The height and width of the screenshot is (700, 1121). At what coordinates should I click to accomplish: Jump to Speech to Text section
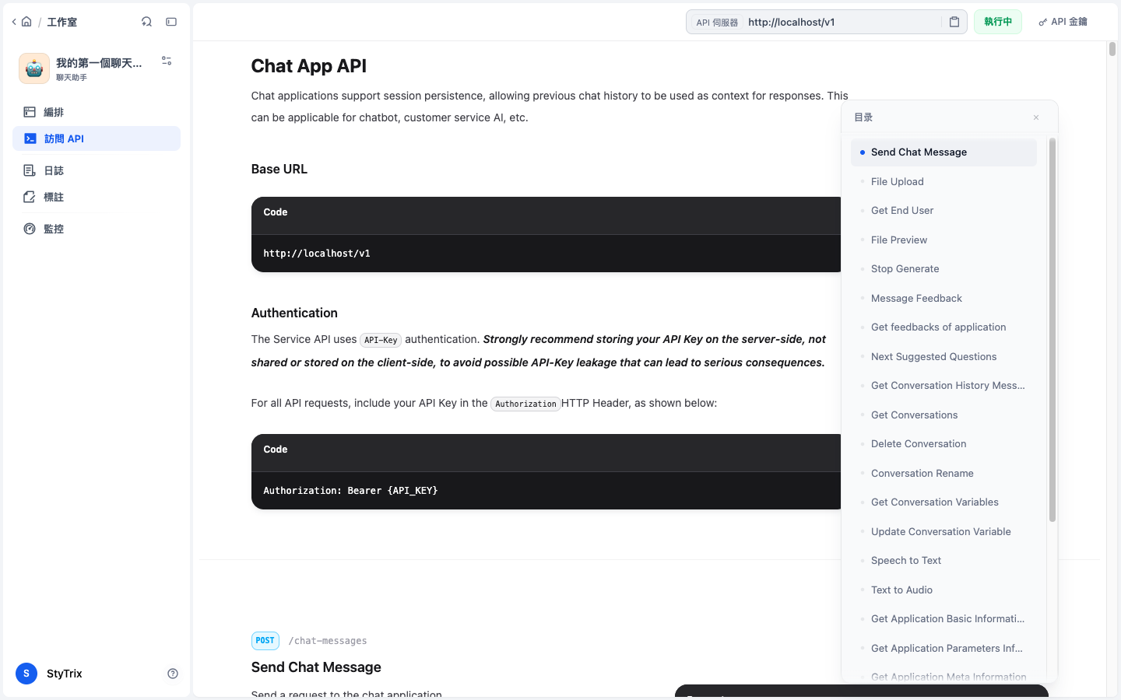[944, 561]
